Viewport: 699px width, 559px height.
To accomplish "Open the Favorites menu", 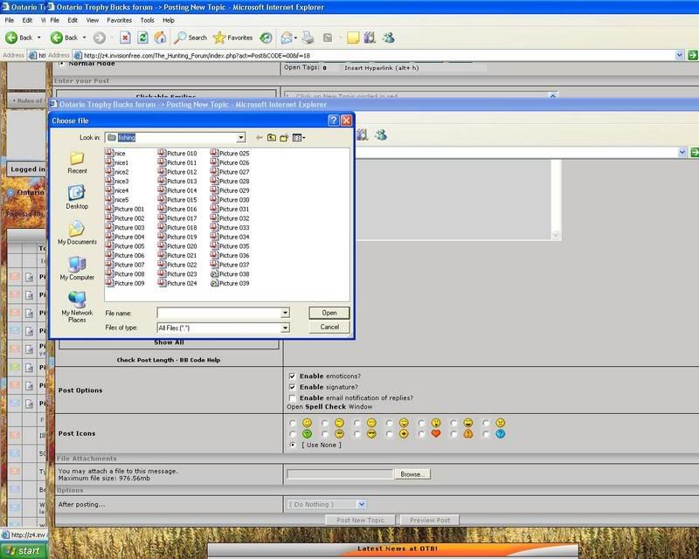I will pyautogui.click(x=120, y=19).
